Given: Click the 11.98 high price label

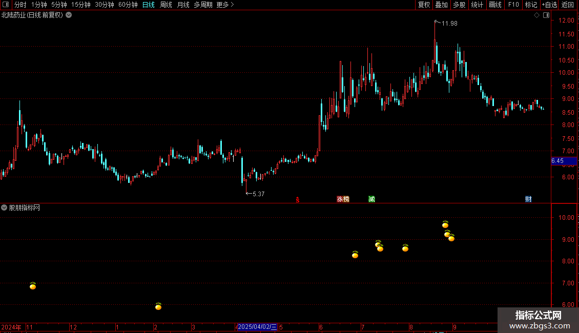Looking at the screenshot, I should click(x=449, y=24).
